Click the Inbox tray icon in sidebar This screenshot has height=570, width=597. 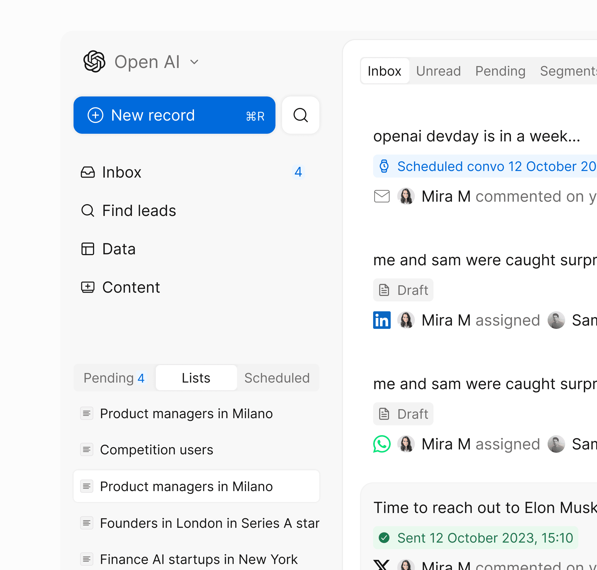88,172
